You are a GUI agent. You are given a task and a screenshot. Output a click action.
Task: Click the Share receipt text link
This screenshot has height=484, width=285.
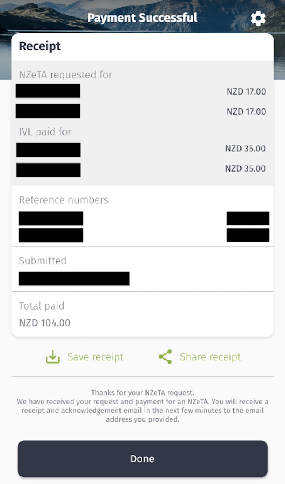coord(210,357)
